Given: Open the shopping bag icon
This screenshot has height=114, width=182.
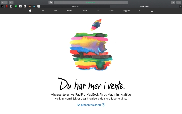Looking at the screenshot, I should tap(152, 11).
